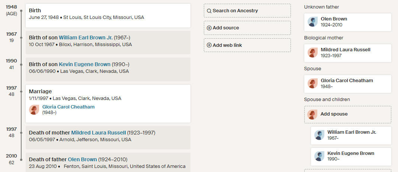The image size is (398, 172).
Task: Open Gloria Carol Cheatham link under Marriage
Action: pyautogui.click(x=68, y=107)
